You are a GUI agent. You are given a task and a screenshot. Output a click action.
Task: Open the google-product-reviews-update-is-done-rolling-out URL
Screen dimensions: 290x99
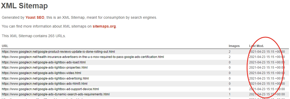click(x=58, y=52)
